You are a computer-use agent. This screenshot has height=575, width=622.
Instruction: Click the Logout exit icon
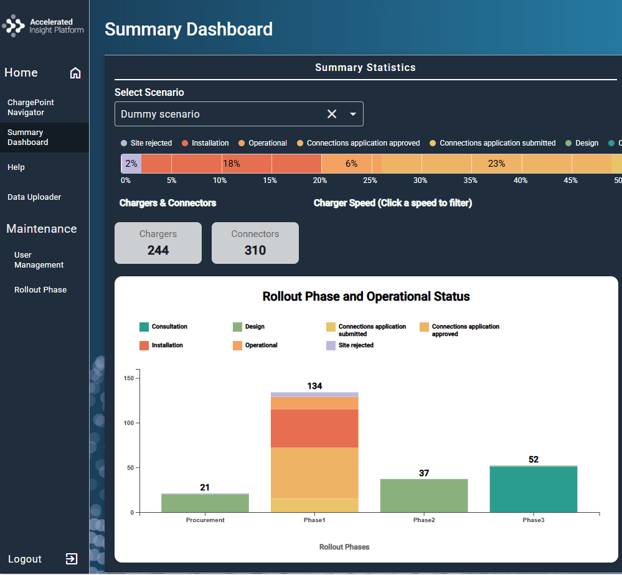72,559
